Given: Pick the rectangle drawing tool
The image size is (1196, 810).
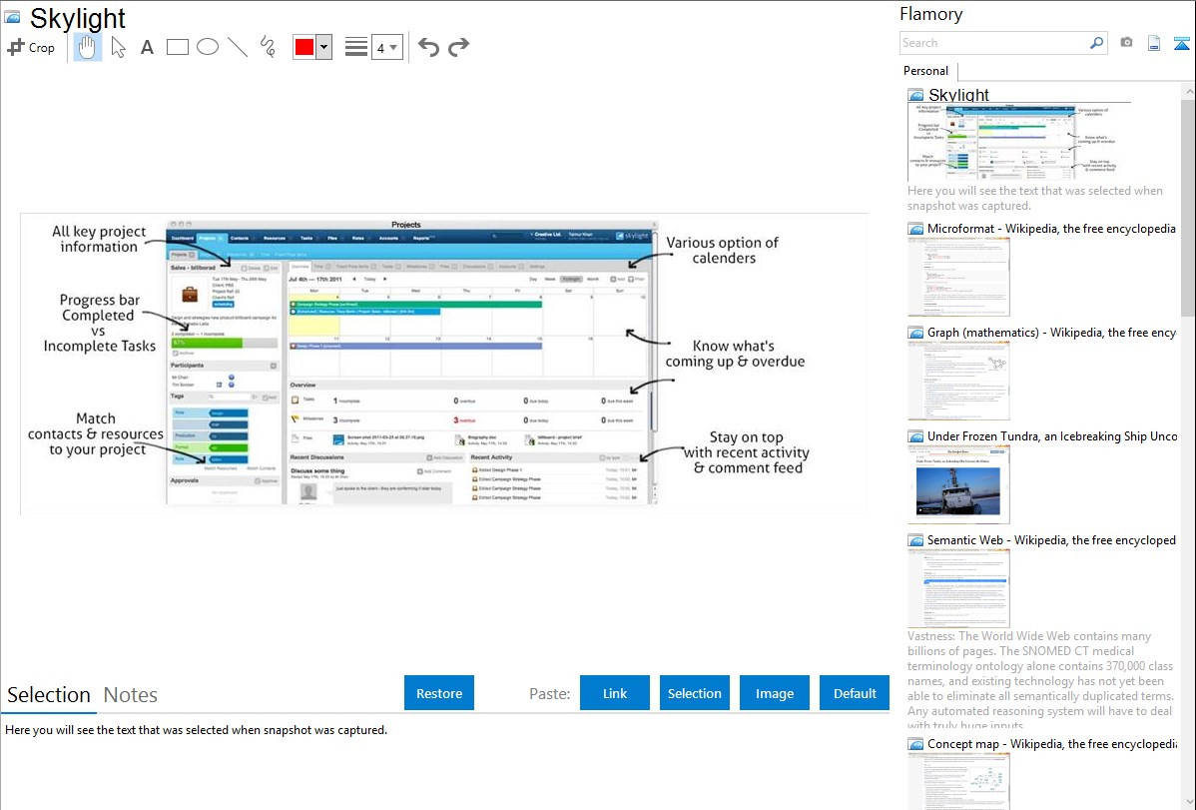Looking at the screenshot, I should 178,47.
